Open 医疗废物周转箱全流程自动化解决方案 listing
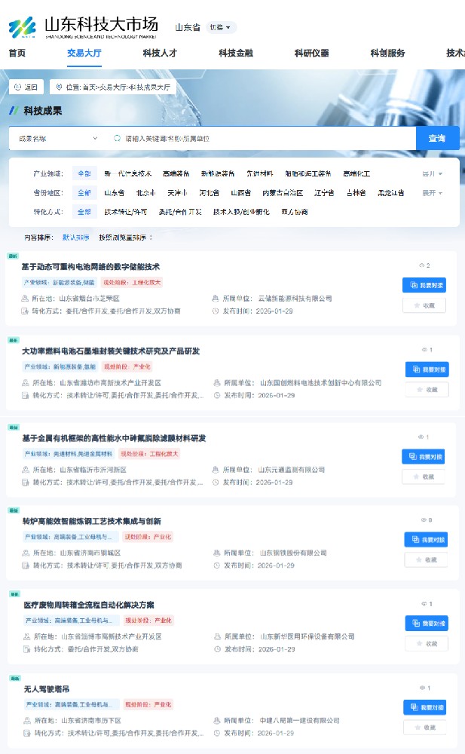This screenshot has width=465, height=754. [x=89, y=605]
